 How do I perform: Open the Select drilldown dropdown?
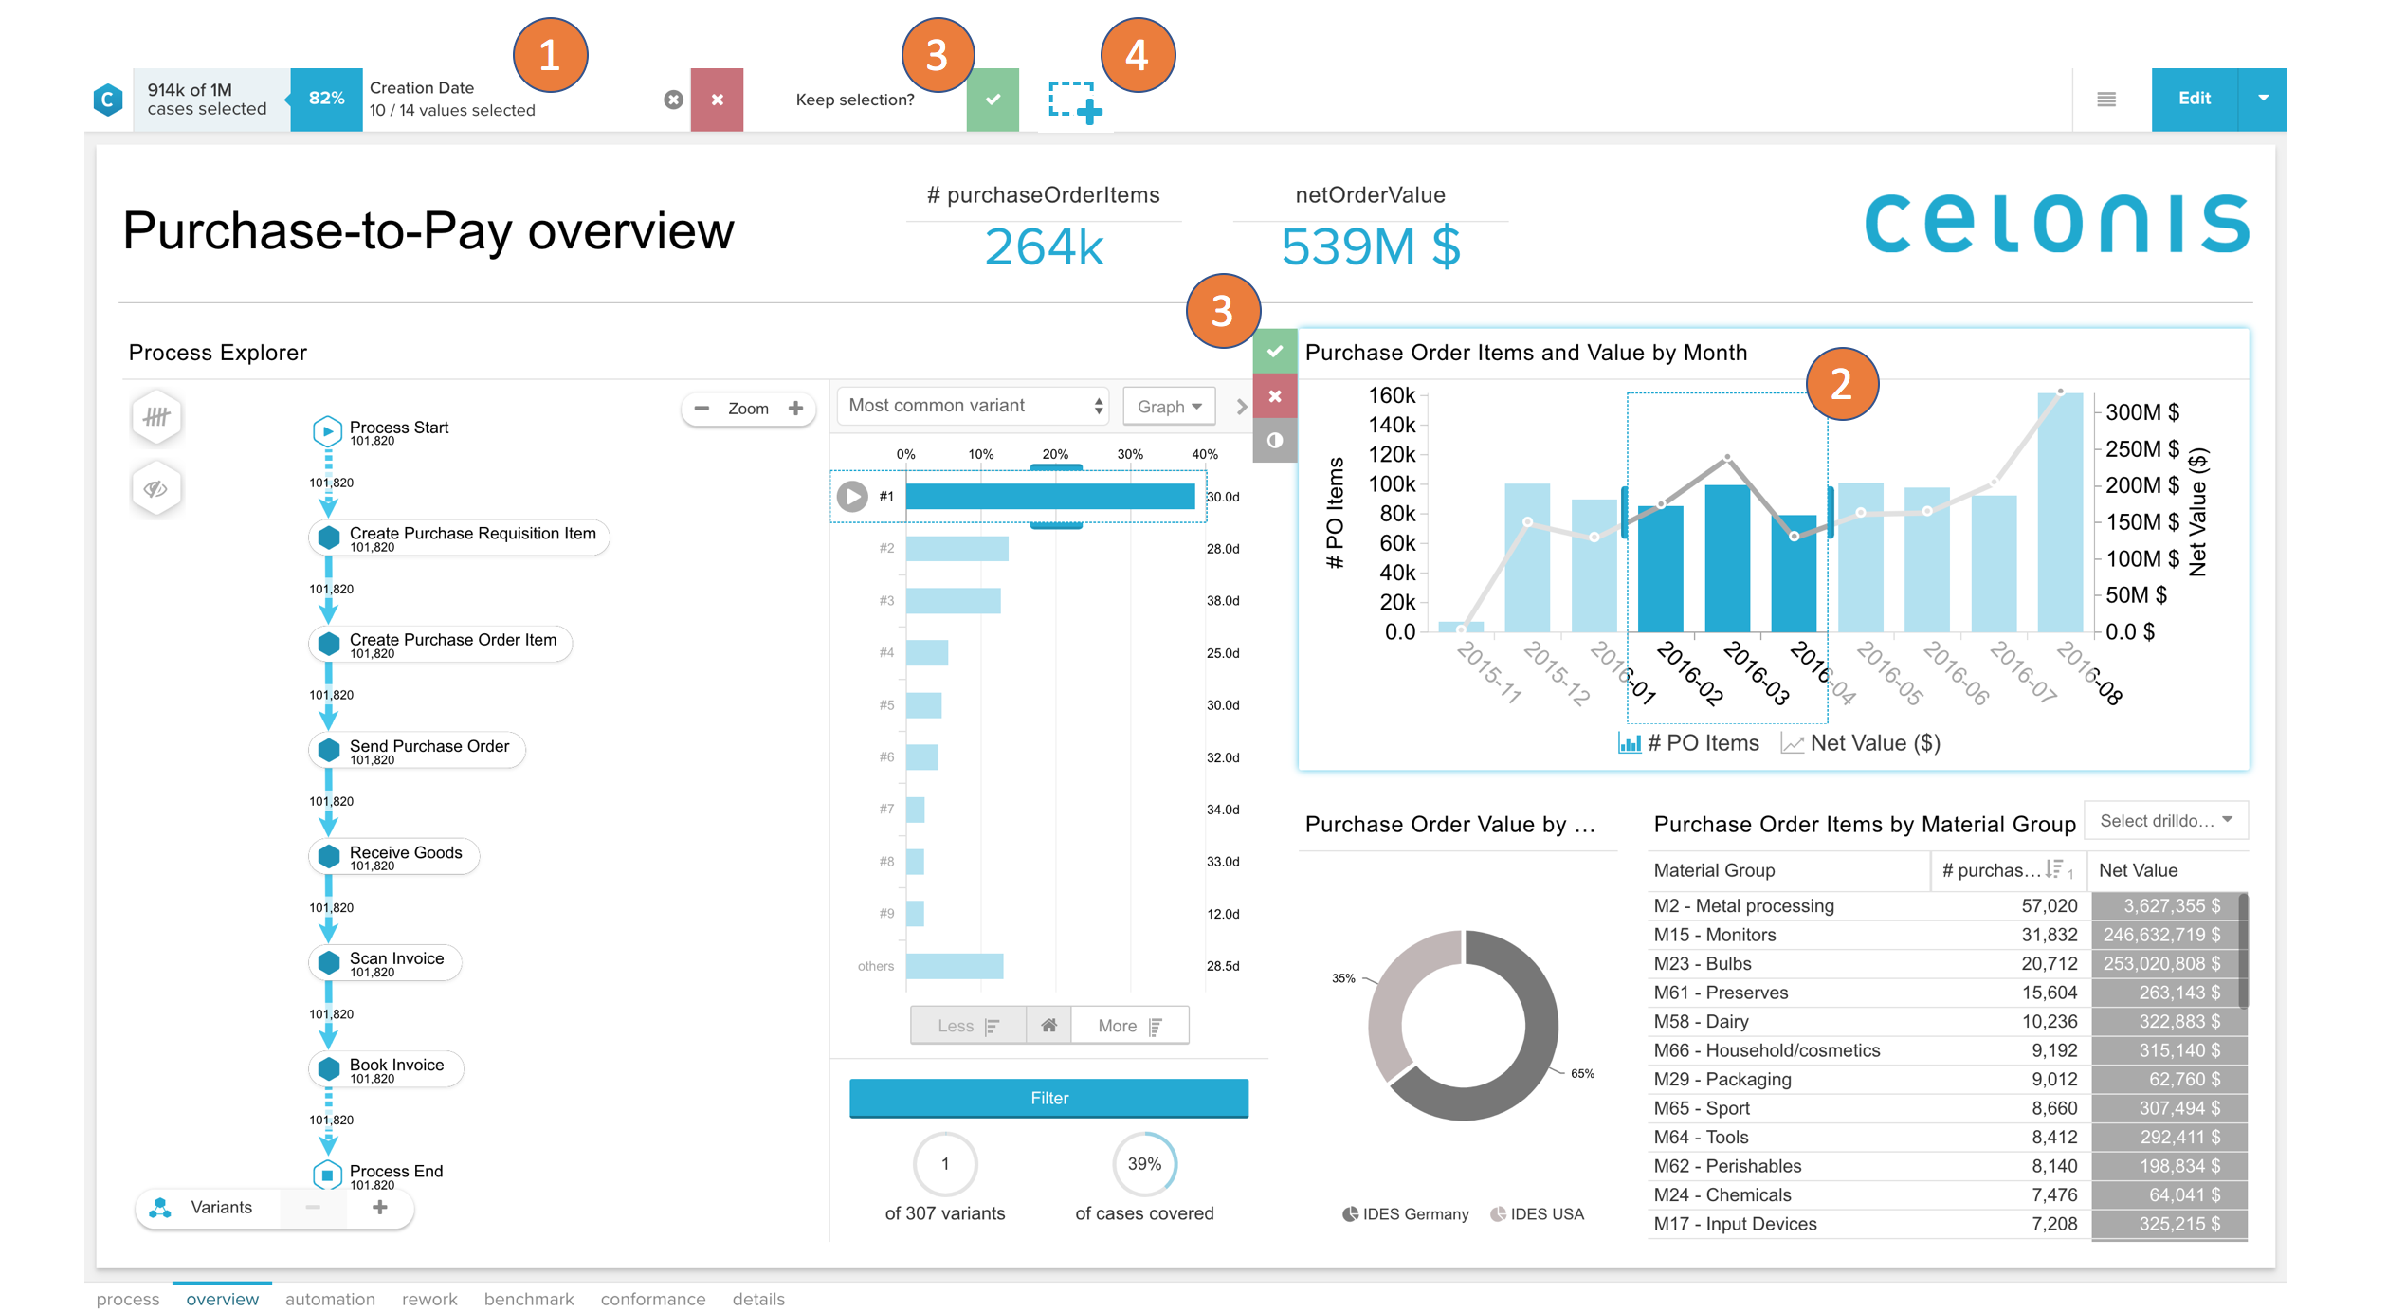click(2165, 820)
